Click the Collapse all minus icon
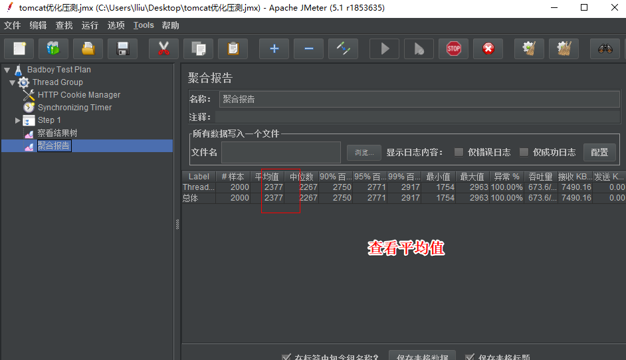626x360 pixels. tap(308, 48)
